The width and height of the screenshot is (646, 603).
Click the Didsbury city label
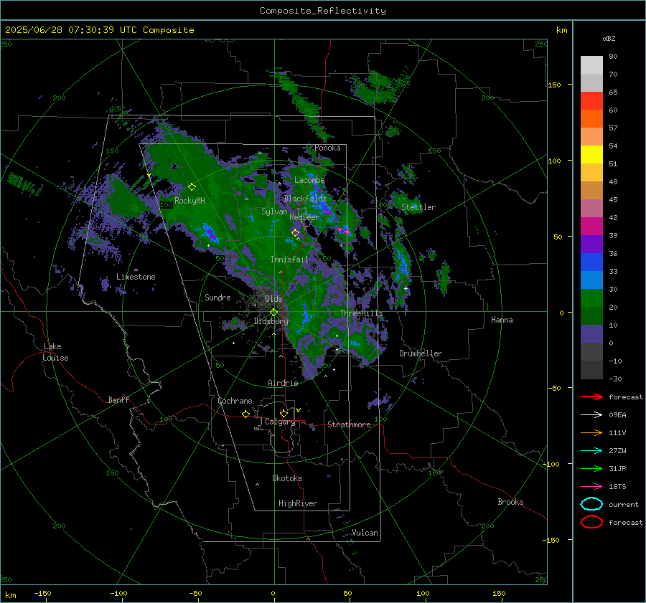click(271, 321)
